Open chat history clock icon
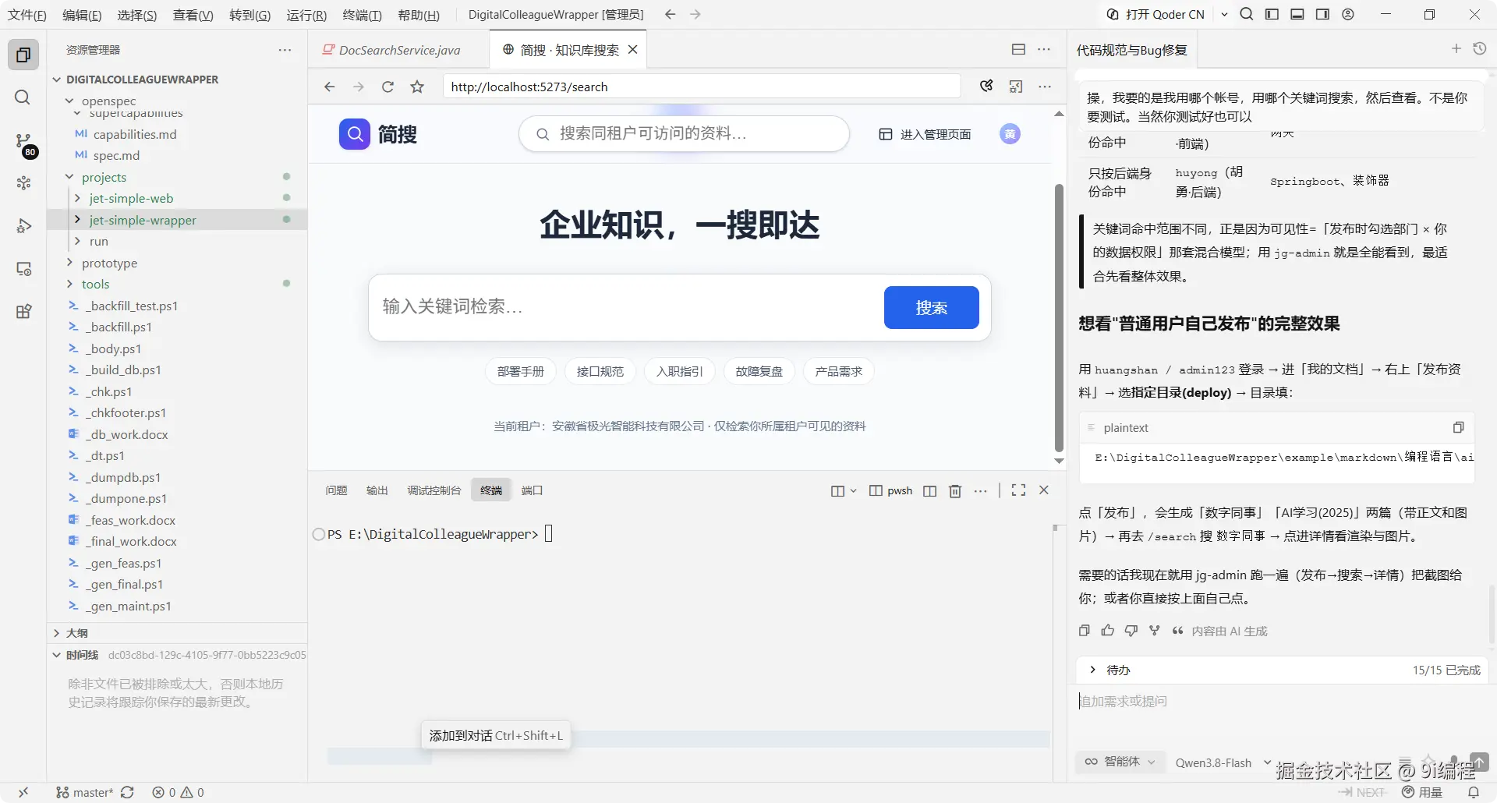Screen dimensions: 1497x803 1480,48
